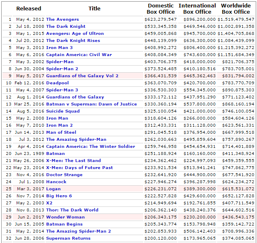This screenshot has width=257, height=243.
Task: Open Iron Man 3 link
Action: coord(59,47)
